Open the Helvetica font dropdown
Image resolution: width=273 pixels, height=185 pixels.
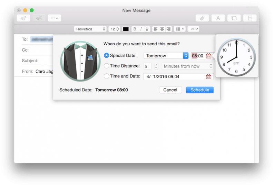tap(90, 29)
